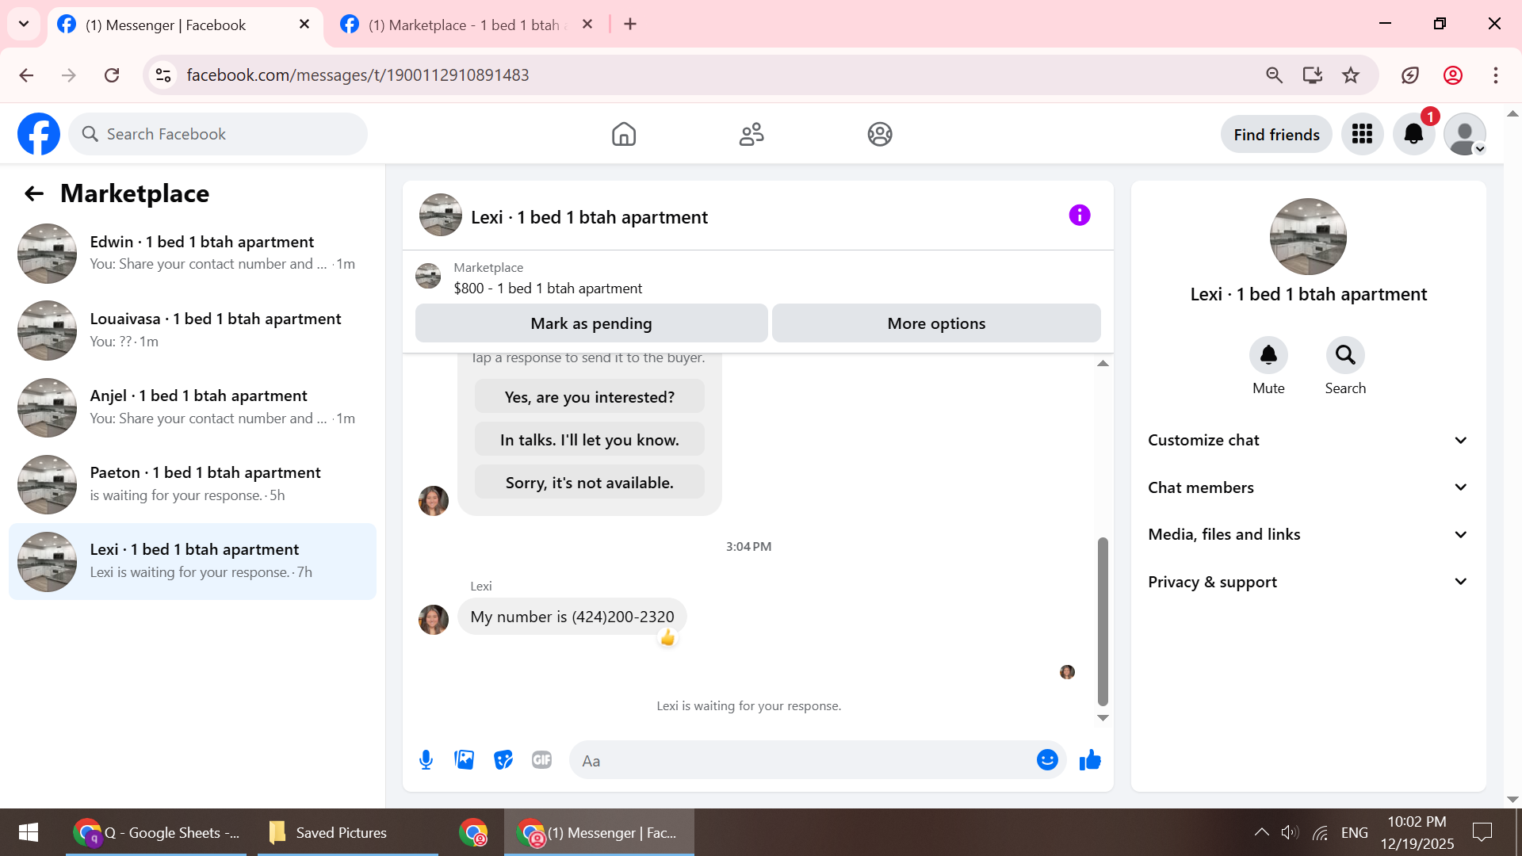The width and height of the screenshot is (1522, 856).
Task: Send a thumbs up like
Action: click(x=1090, y=760)
